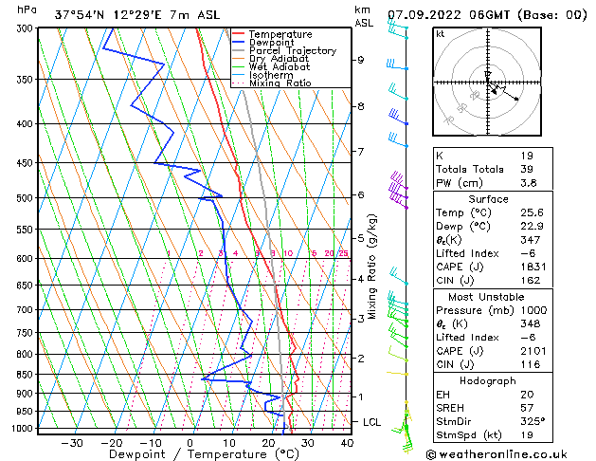Click the LCL label on altitude axis
This screenshot has height=461, width=596.
(x=371, y=422)
